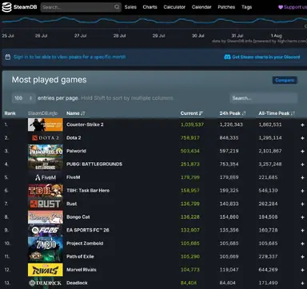Click the Sign in to view peaks link
The width and height of the screenshot is (307, 289).
(70, 57)
